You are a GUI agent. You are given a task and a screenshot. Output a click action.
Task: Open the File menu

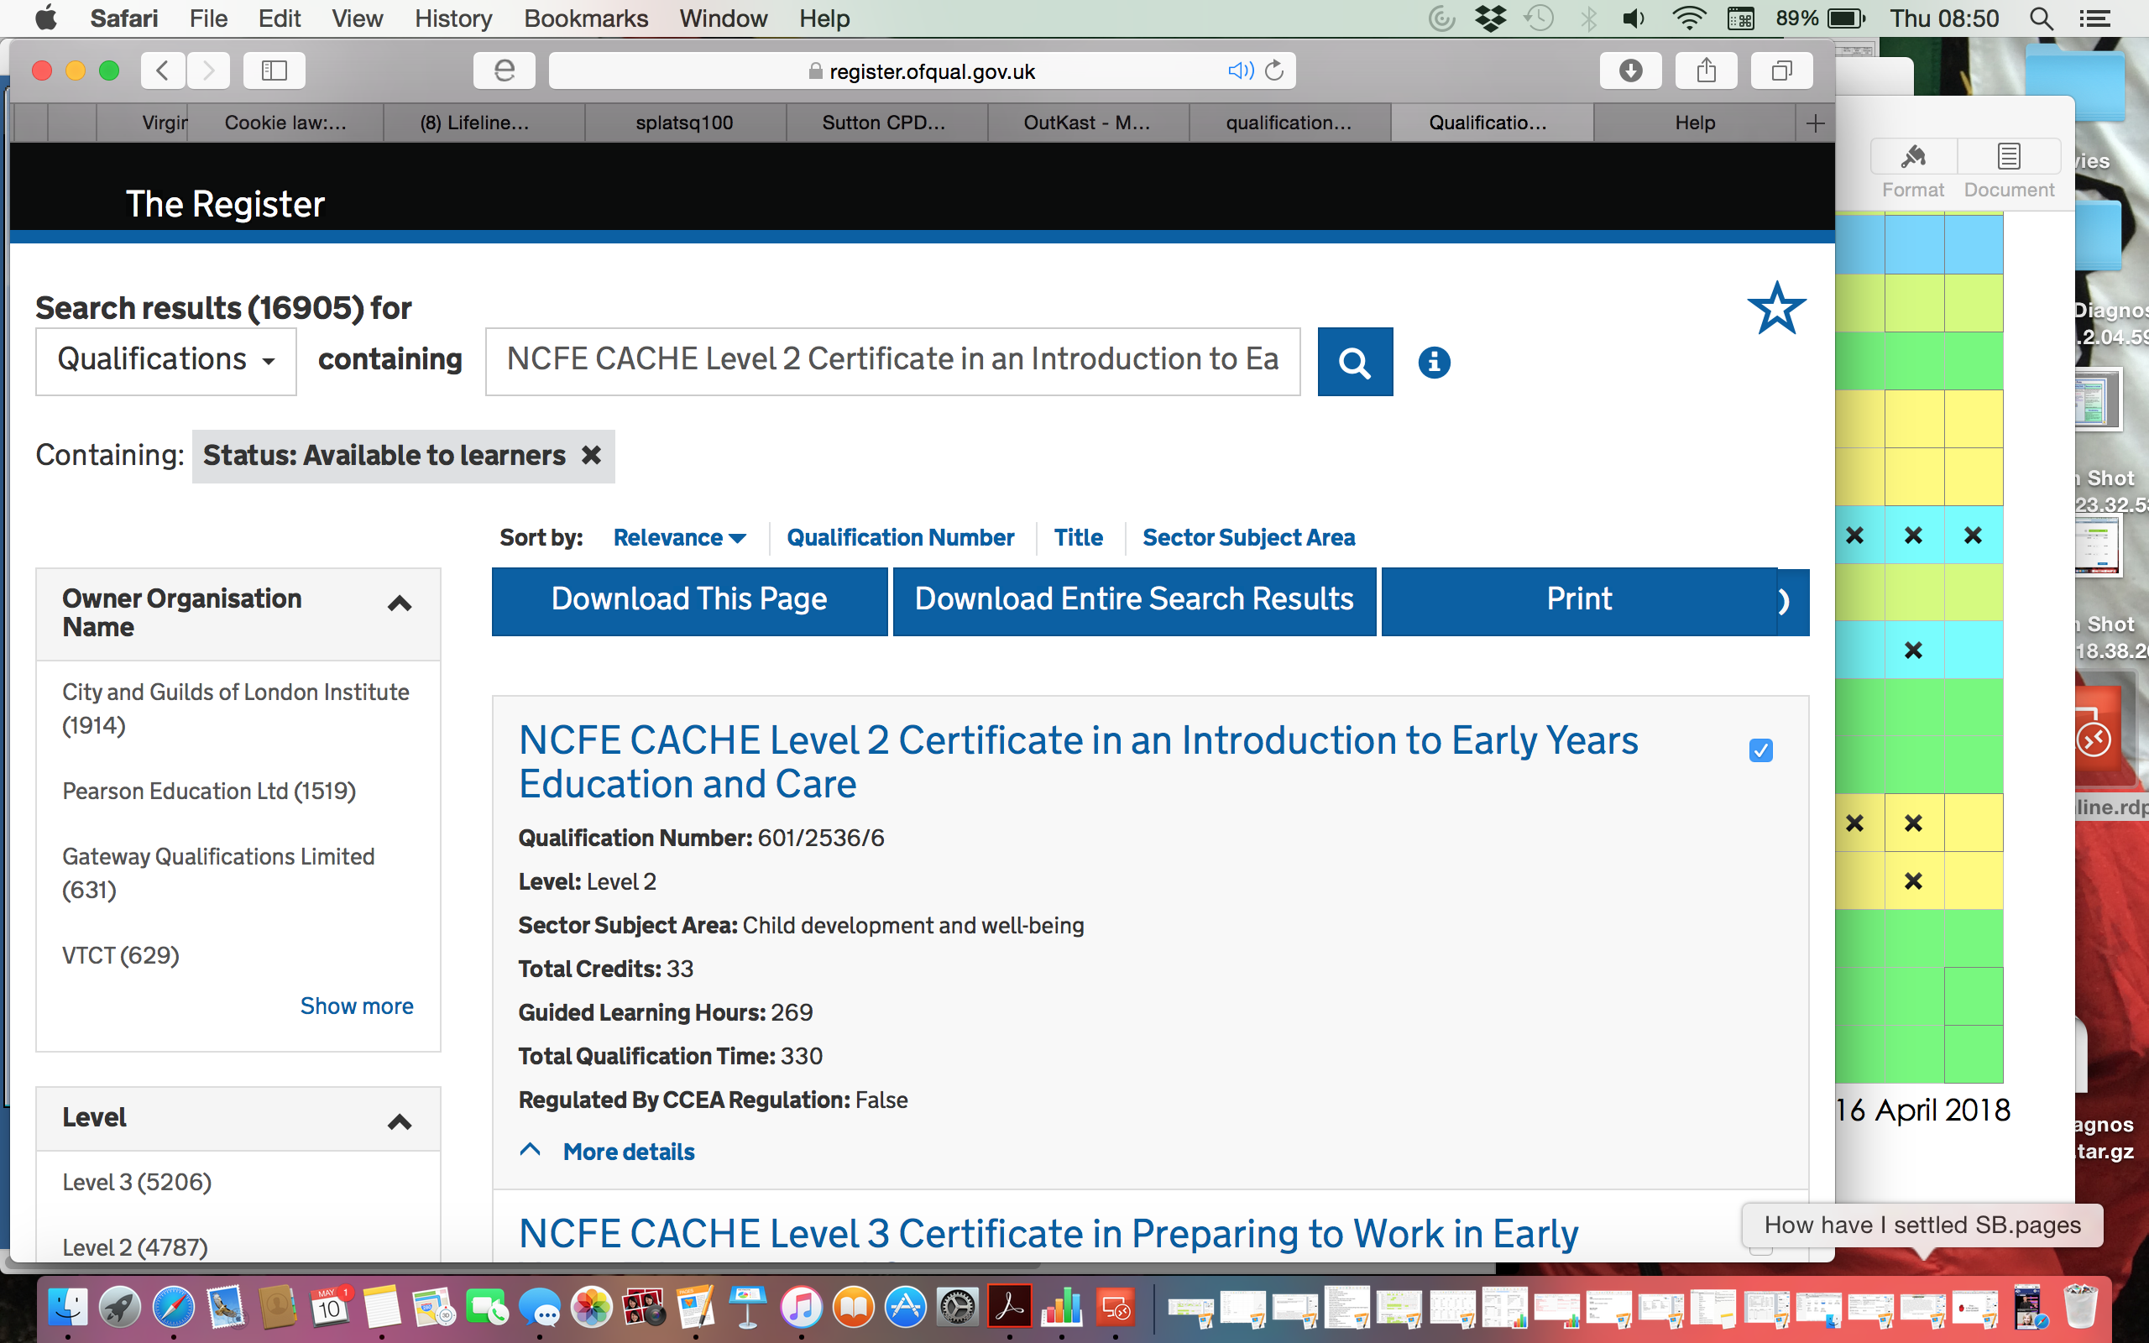click(208, 18)
